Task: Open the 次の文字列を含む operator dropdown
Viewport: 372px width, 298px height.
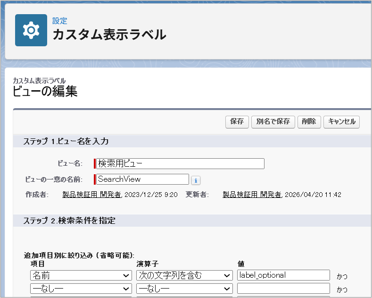Action: pyautogui.click(x=184, y=275)
